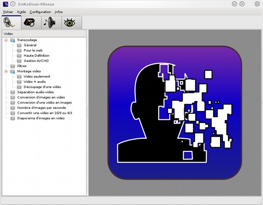Open the eye Preview tab
The height and width of the screenshot is (205, 263).
[x=72, y=22]
